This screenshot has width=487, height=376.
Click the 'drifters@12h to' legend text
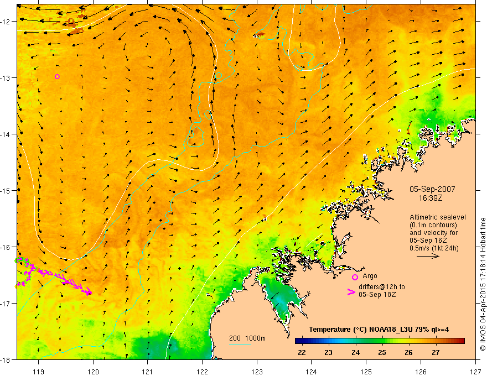[x=382, y=287]
